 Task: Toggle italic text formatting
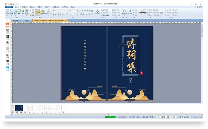[x=56, y=14]
